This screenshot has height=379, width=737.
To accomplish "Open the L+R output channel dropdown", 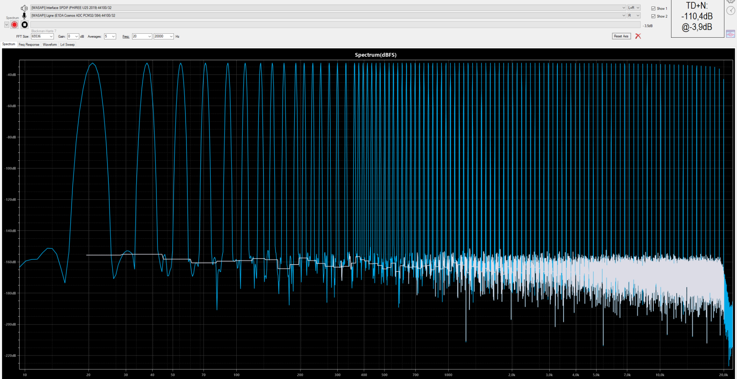I will point(634,8).
